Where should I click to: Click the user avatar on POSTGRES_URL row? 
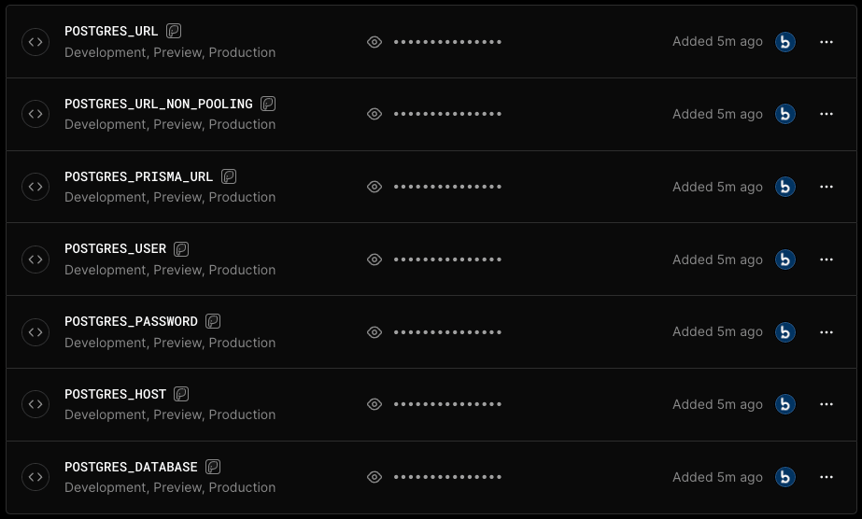785,42
